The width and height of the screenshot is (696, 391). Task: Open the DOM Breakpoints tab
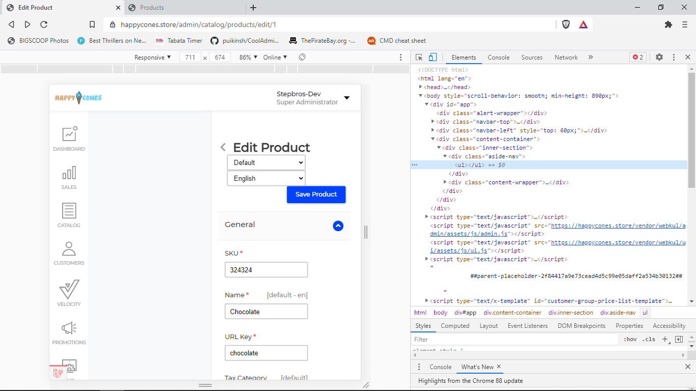pyautogui.click(x=581, y=326)
